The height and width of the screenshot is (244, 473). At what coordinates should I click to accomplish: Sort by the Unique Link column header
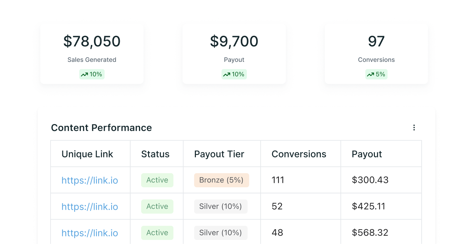pos(87,154)
